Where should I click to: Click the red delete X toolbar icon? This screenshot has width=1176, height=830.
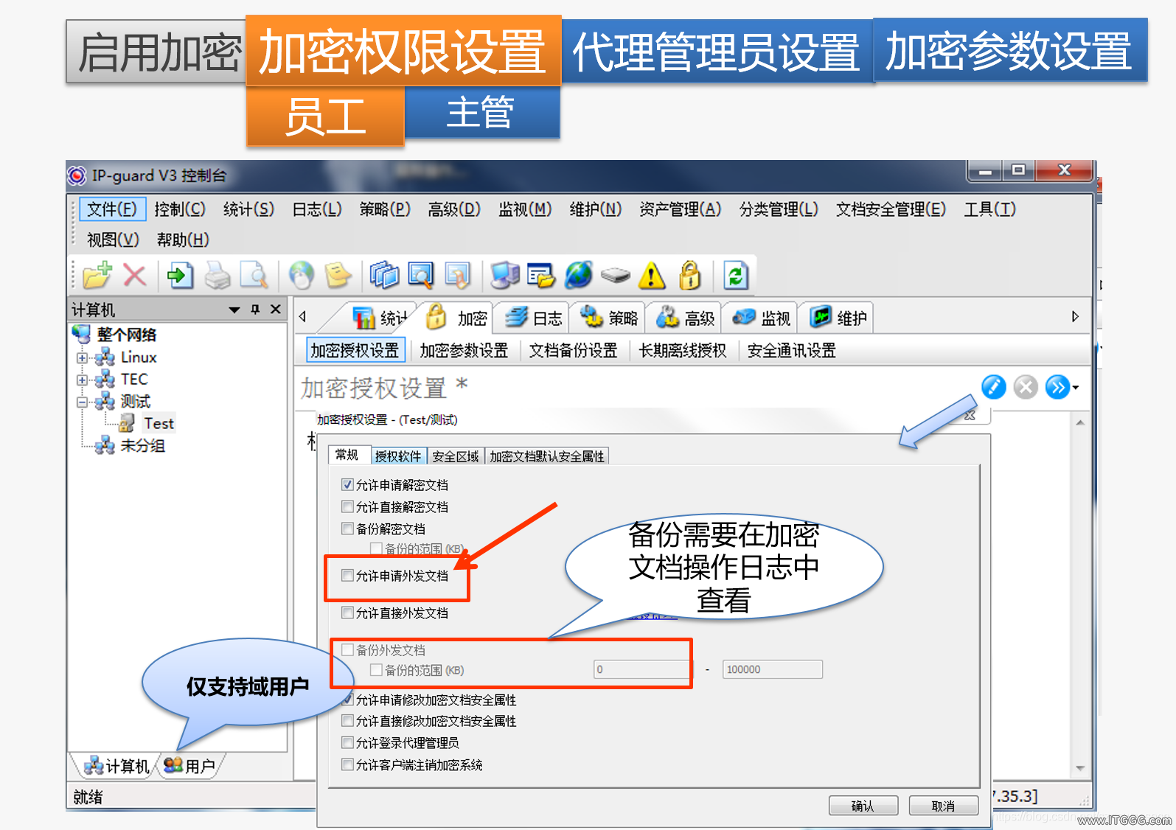click(x=134, y=276)
